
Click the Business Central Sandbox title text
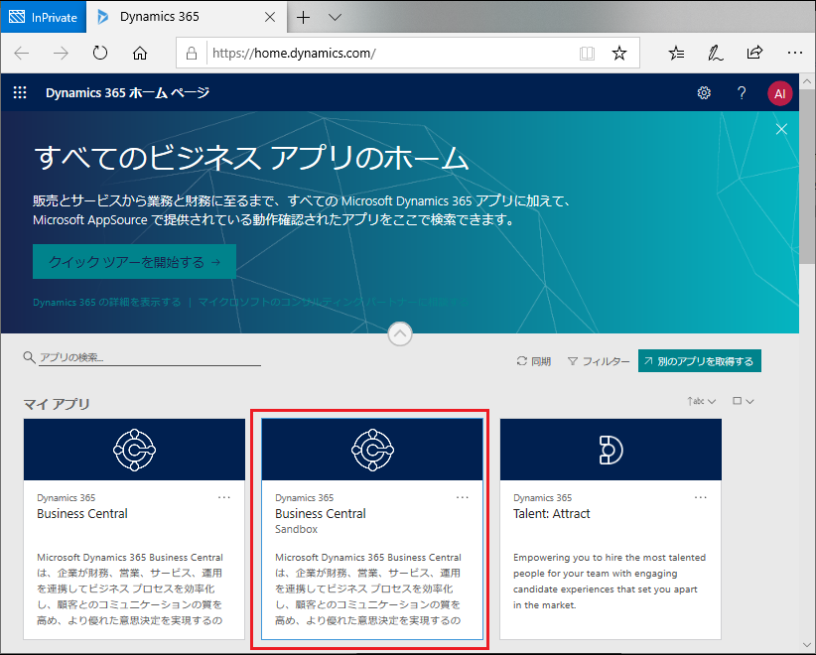coord(320,513)
